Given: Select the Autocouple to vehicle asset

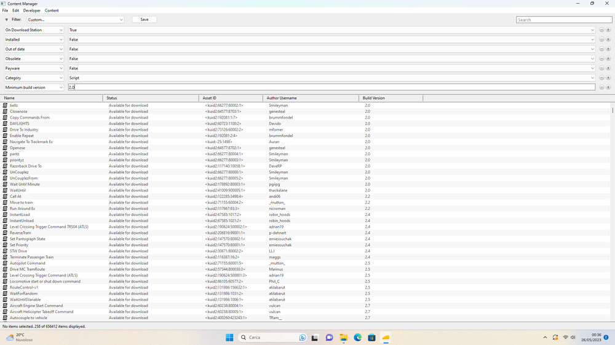Looking at the screenshot, I should pos(29,318).
